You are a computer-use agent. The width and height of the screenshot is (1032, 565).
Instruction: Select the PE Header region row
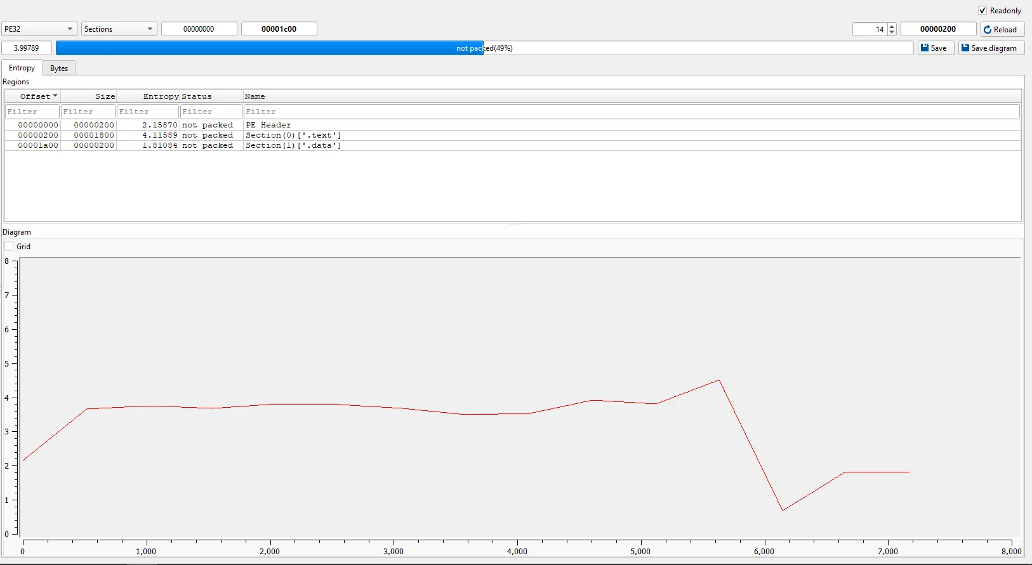268,125
